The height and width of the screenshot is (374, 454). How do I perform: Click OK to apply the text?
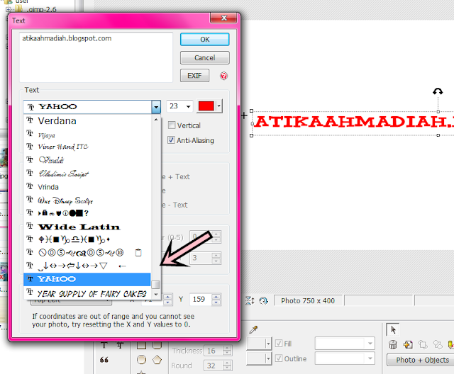click(205, 39)
